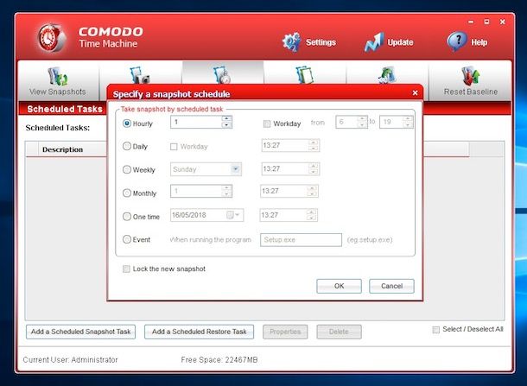Viewport: 527px width, 386px height.
Task: Close the Specify a snapshot schedule dialog
Action: coord(415,92)
